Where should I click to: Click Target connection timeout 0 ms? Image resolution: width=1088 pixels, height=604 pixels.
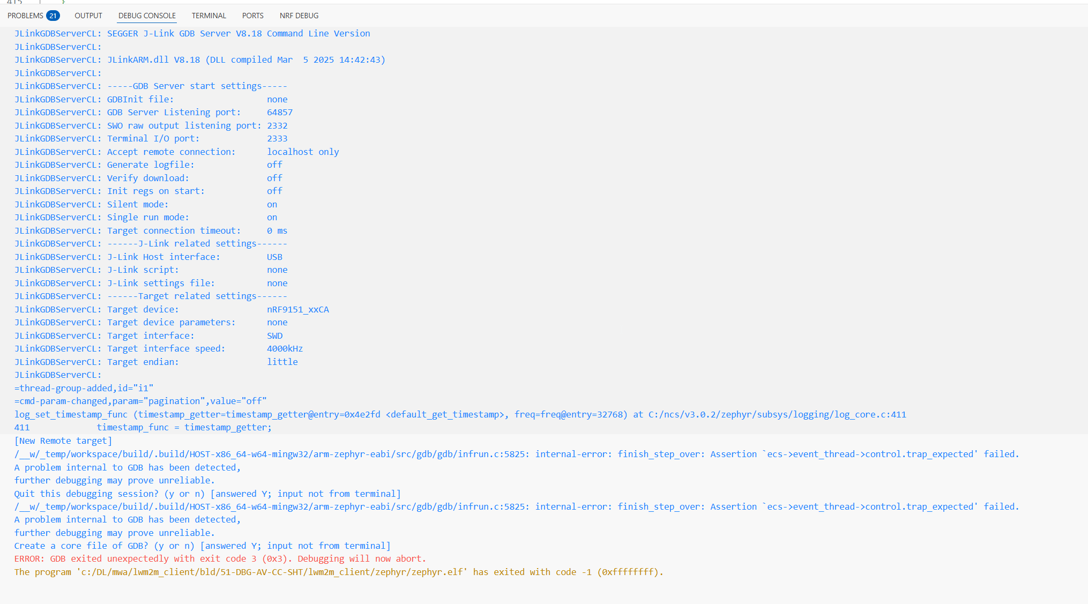pyautogui.click(x=277, y=230)
